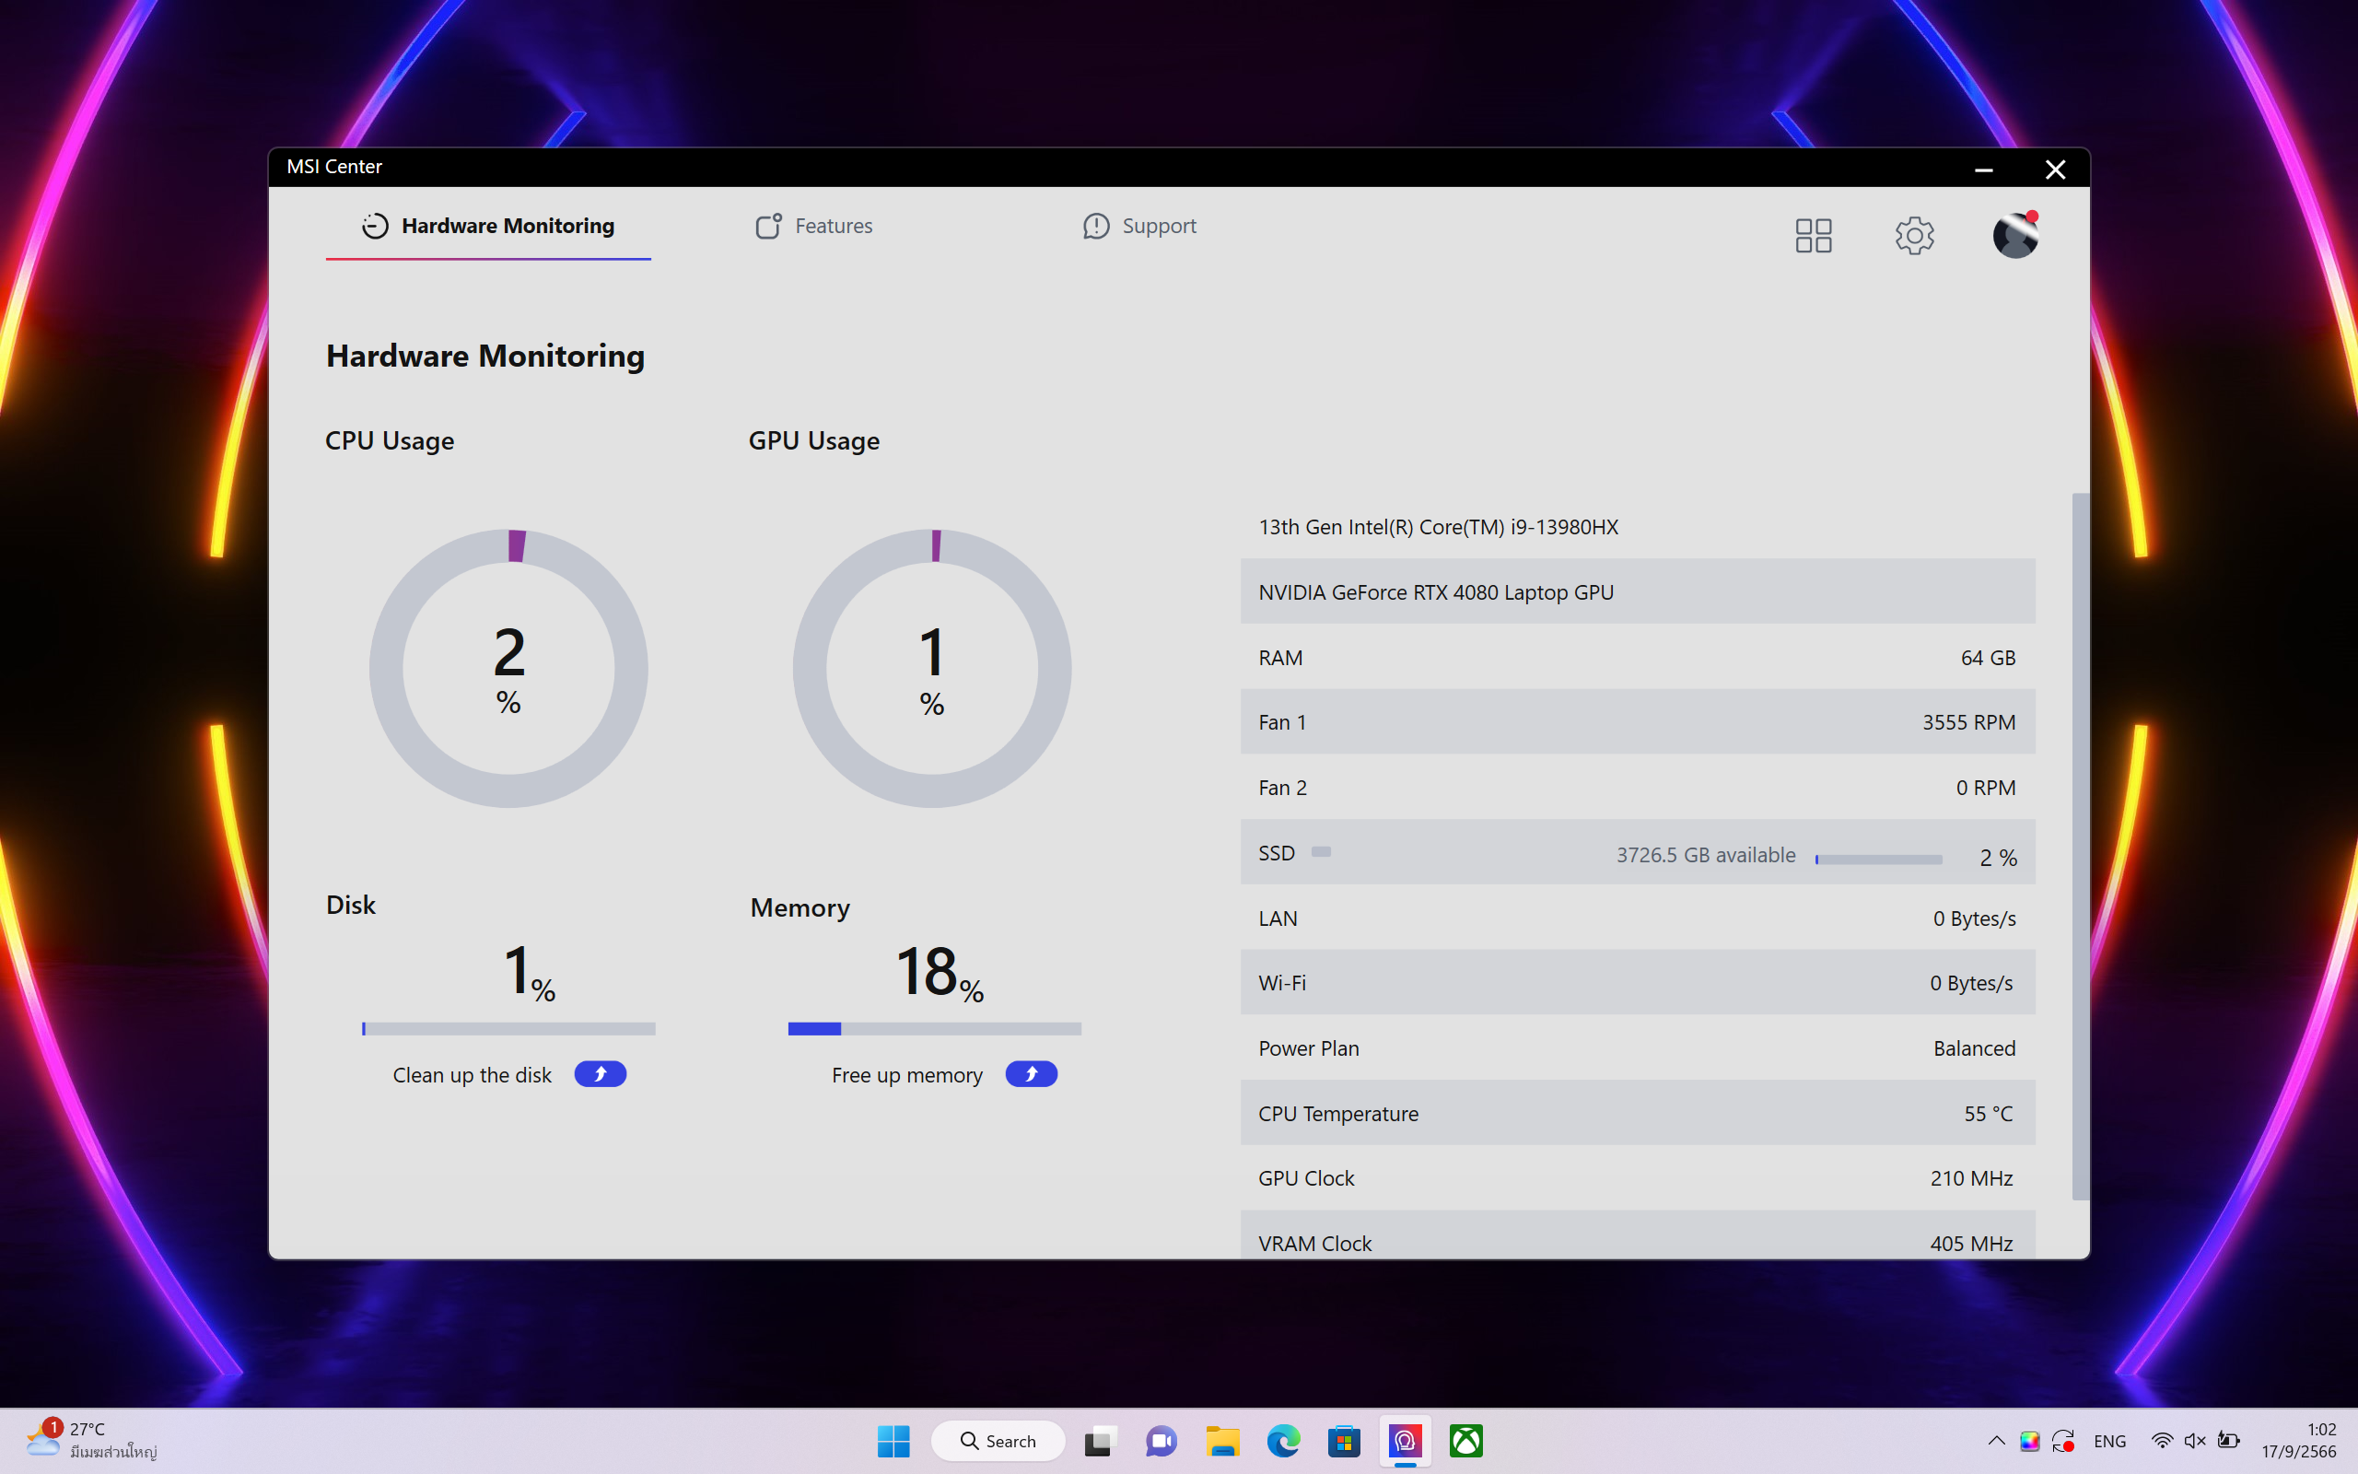Open the Xbox app from taskbar
Screen dimensions: 2358x1474
(1465, 1441)
